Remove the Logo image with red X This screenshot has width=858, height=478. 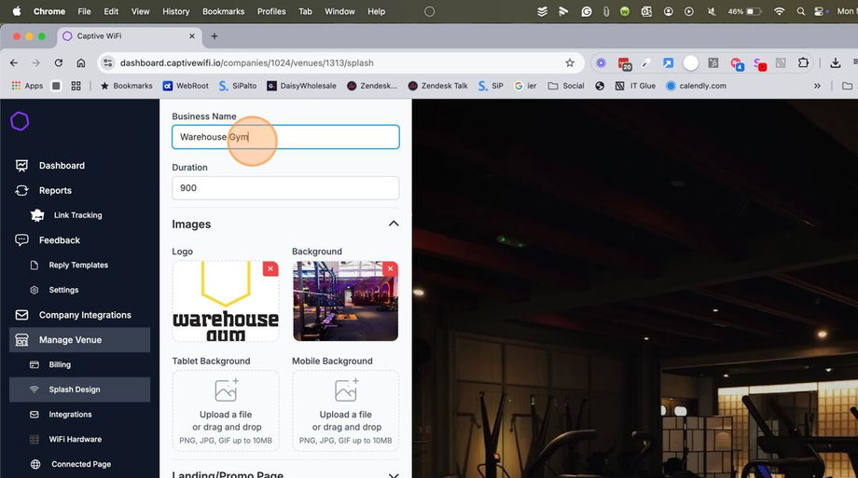(270, 268)
